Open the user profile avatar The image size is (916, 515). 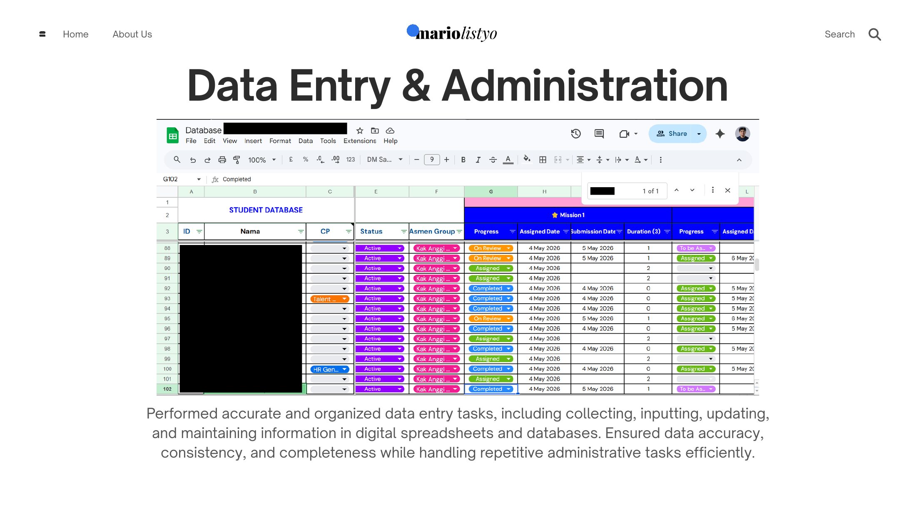pyautogui.click(x=742, y=134)
